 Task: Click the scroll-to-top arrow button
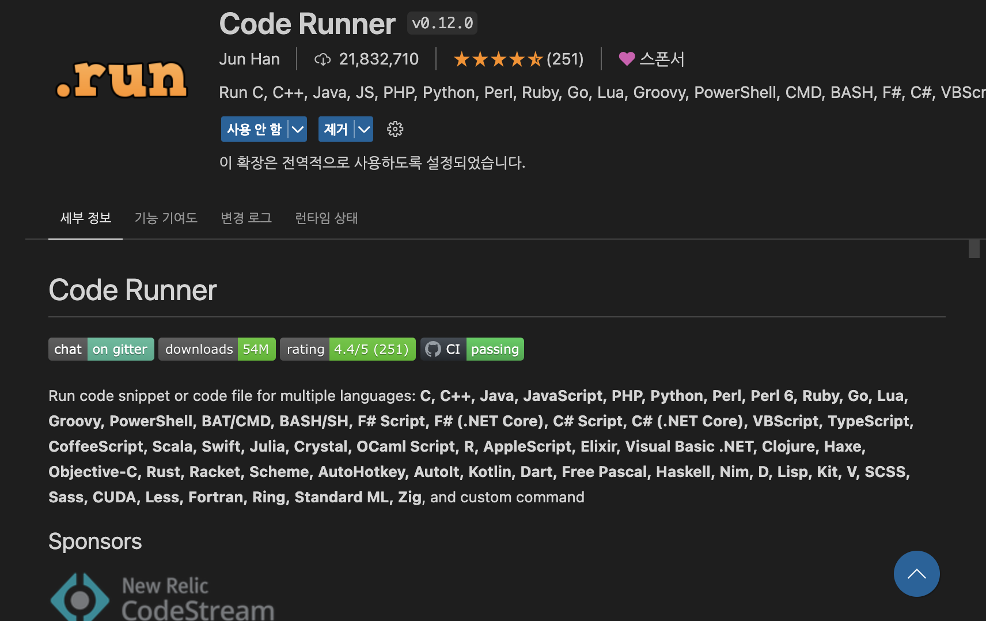click(x=916, y=574)
